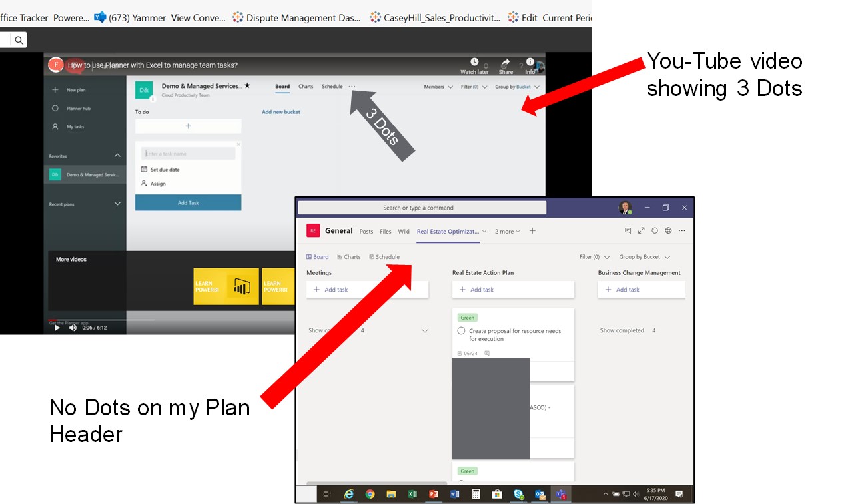866x504 pixels.
Task: Expand Show completed chevron in Meetings bucket
Action: [424, 330]
